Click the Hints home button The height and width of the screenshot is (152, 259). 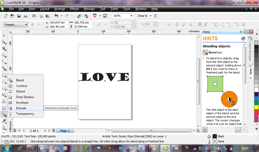point(205,130)
